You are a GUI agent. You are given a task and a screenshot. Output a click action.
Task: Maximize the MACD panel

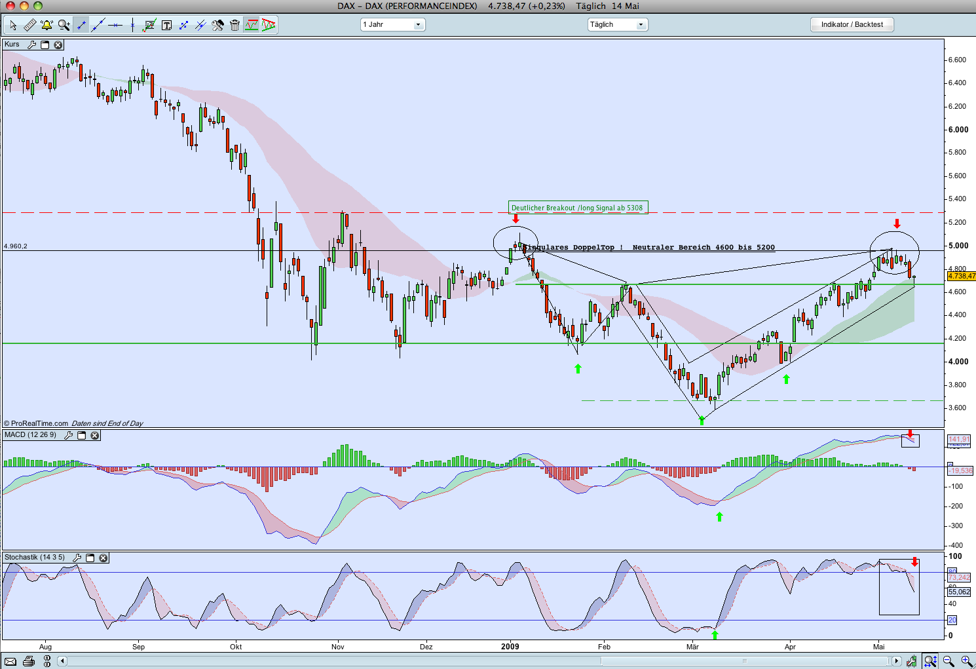[82, 435]
